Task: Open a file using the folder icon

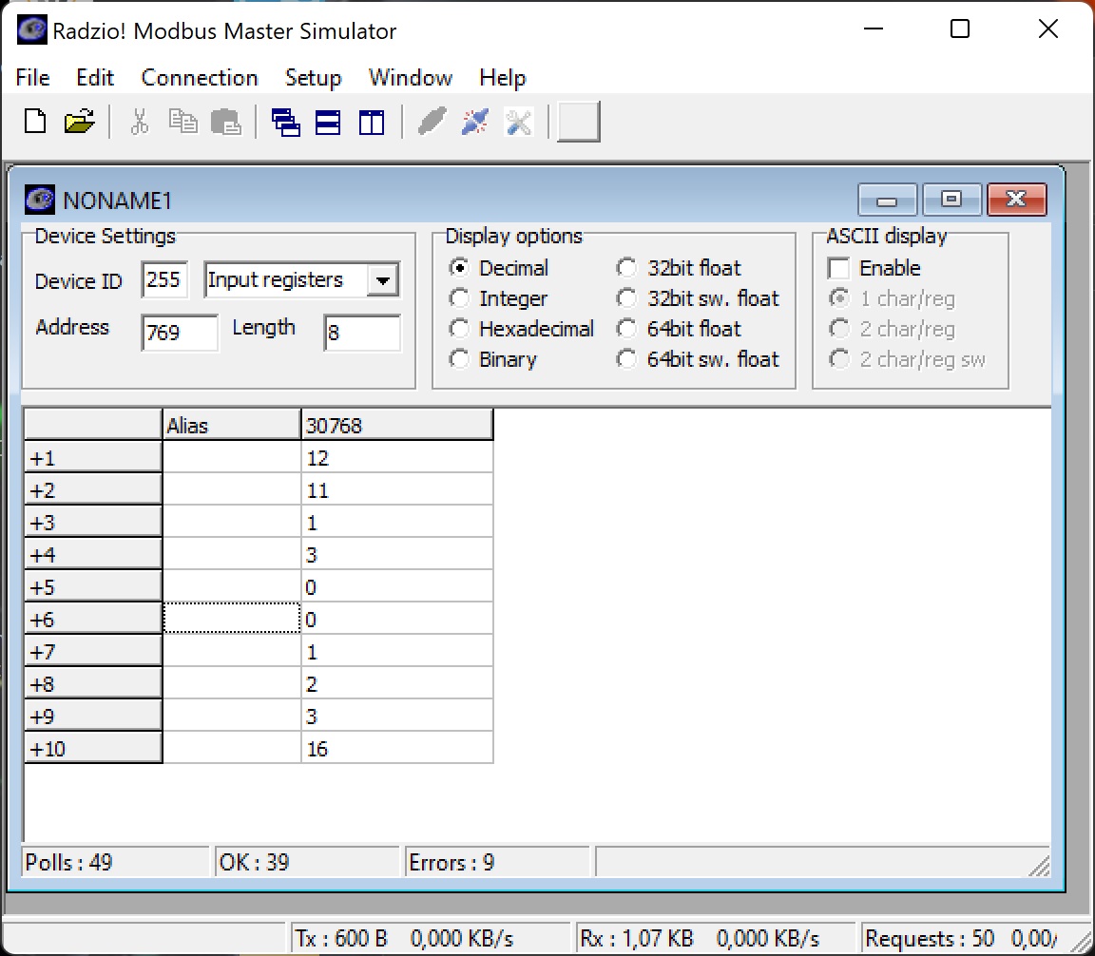Action: pyautogui.click(x=79, y=122)
